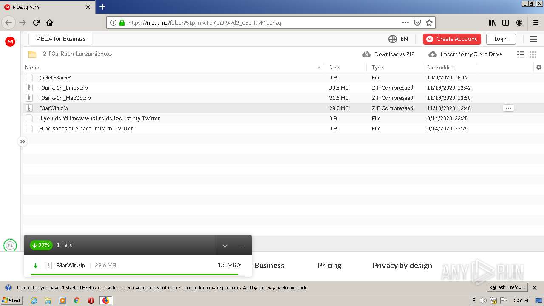The height and width of the screenshot is (306, 544).
Task: Open the Windows Start menu
Action: tap(11, 300)
